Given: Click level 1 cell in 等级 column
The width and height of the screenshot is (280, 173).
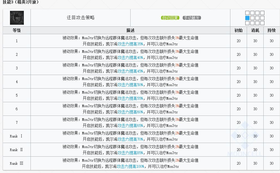Looking at the screenshot, I should (x=17, y=41).
